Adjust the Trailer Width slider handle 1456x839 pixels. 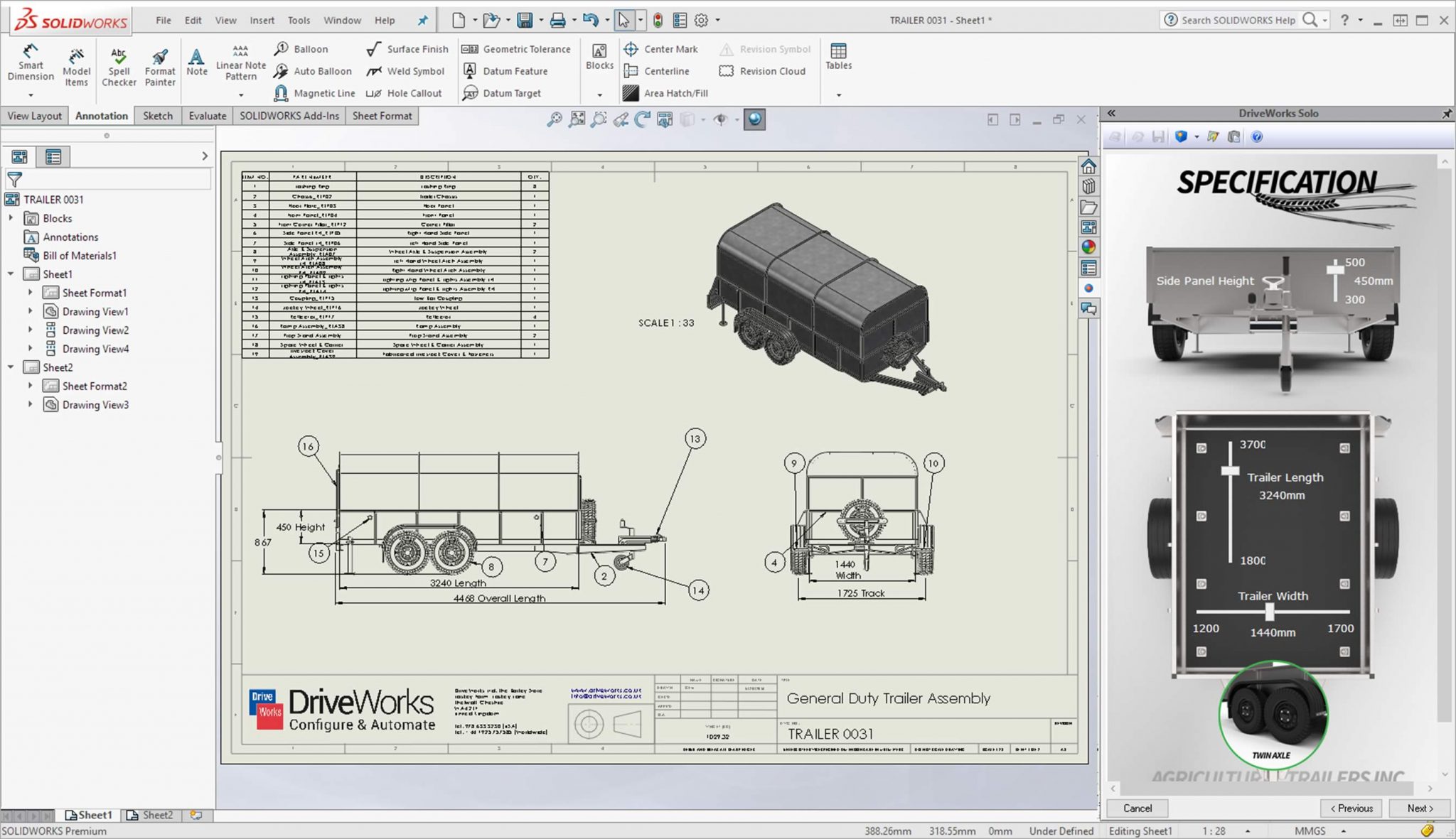click(1270, 611)
